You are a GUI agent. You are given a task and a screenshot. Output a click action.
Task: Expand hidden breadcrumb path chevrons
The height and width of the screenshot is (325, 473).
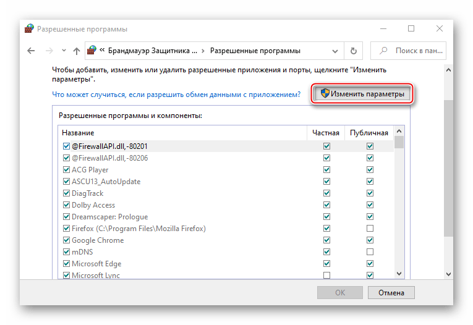pos(102,50)
